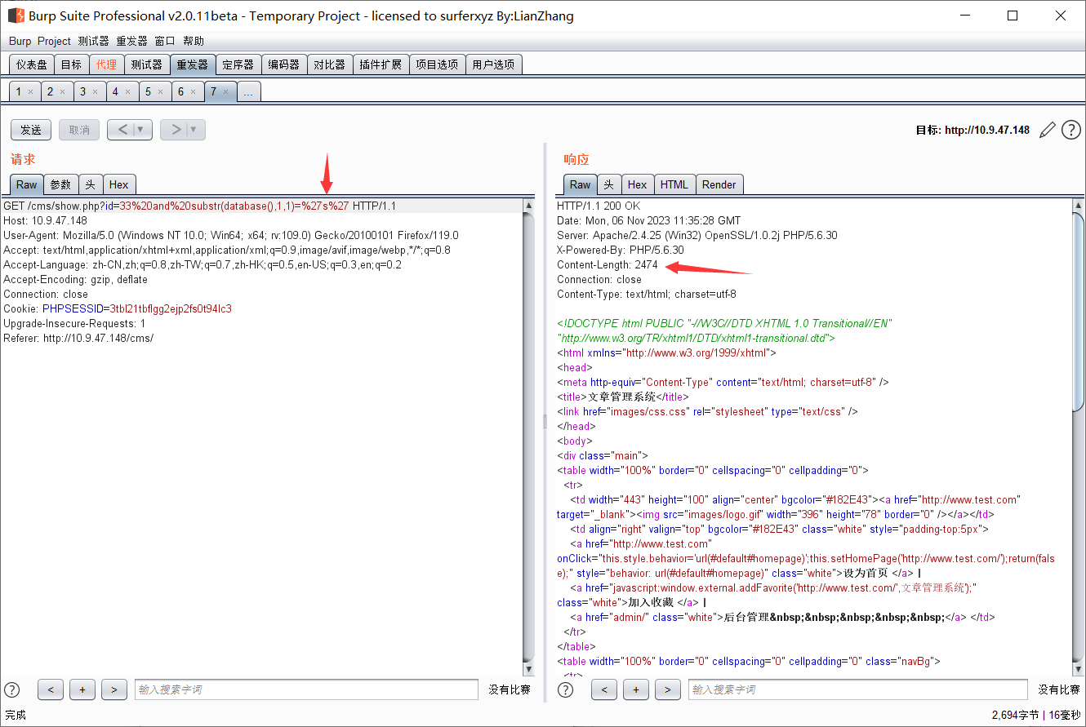Click the response search previous match < button

click(604, 689)
